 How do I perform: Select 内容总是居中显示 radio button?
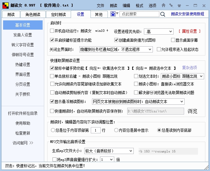pos(116,130)
